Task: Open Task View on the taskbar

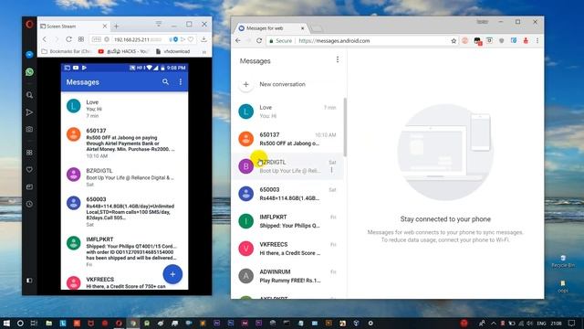Action: [34, 323]
